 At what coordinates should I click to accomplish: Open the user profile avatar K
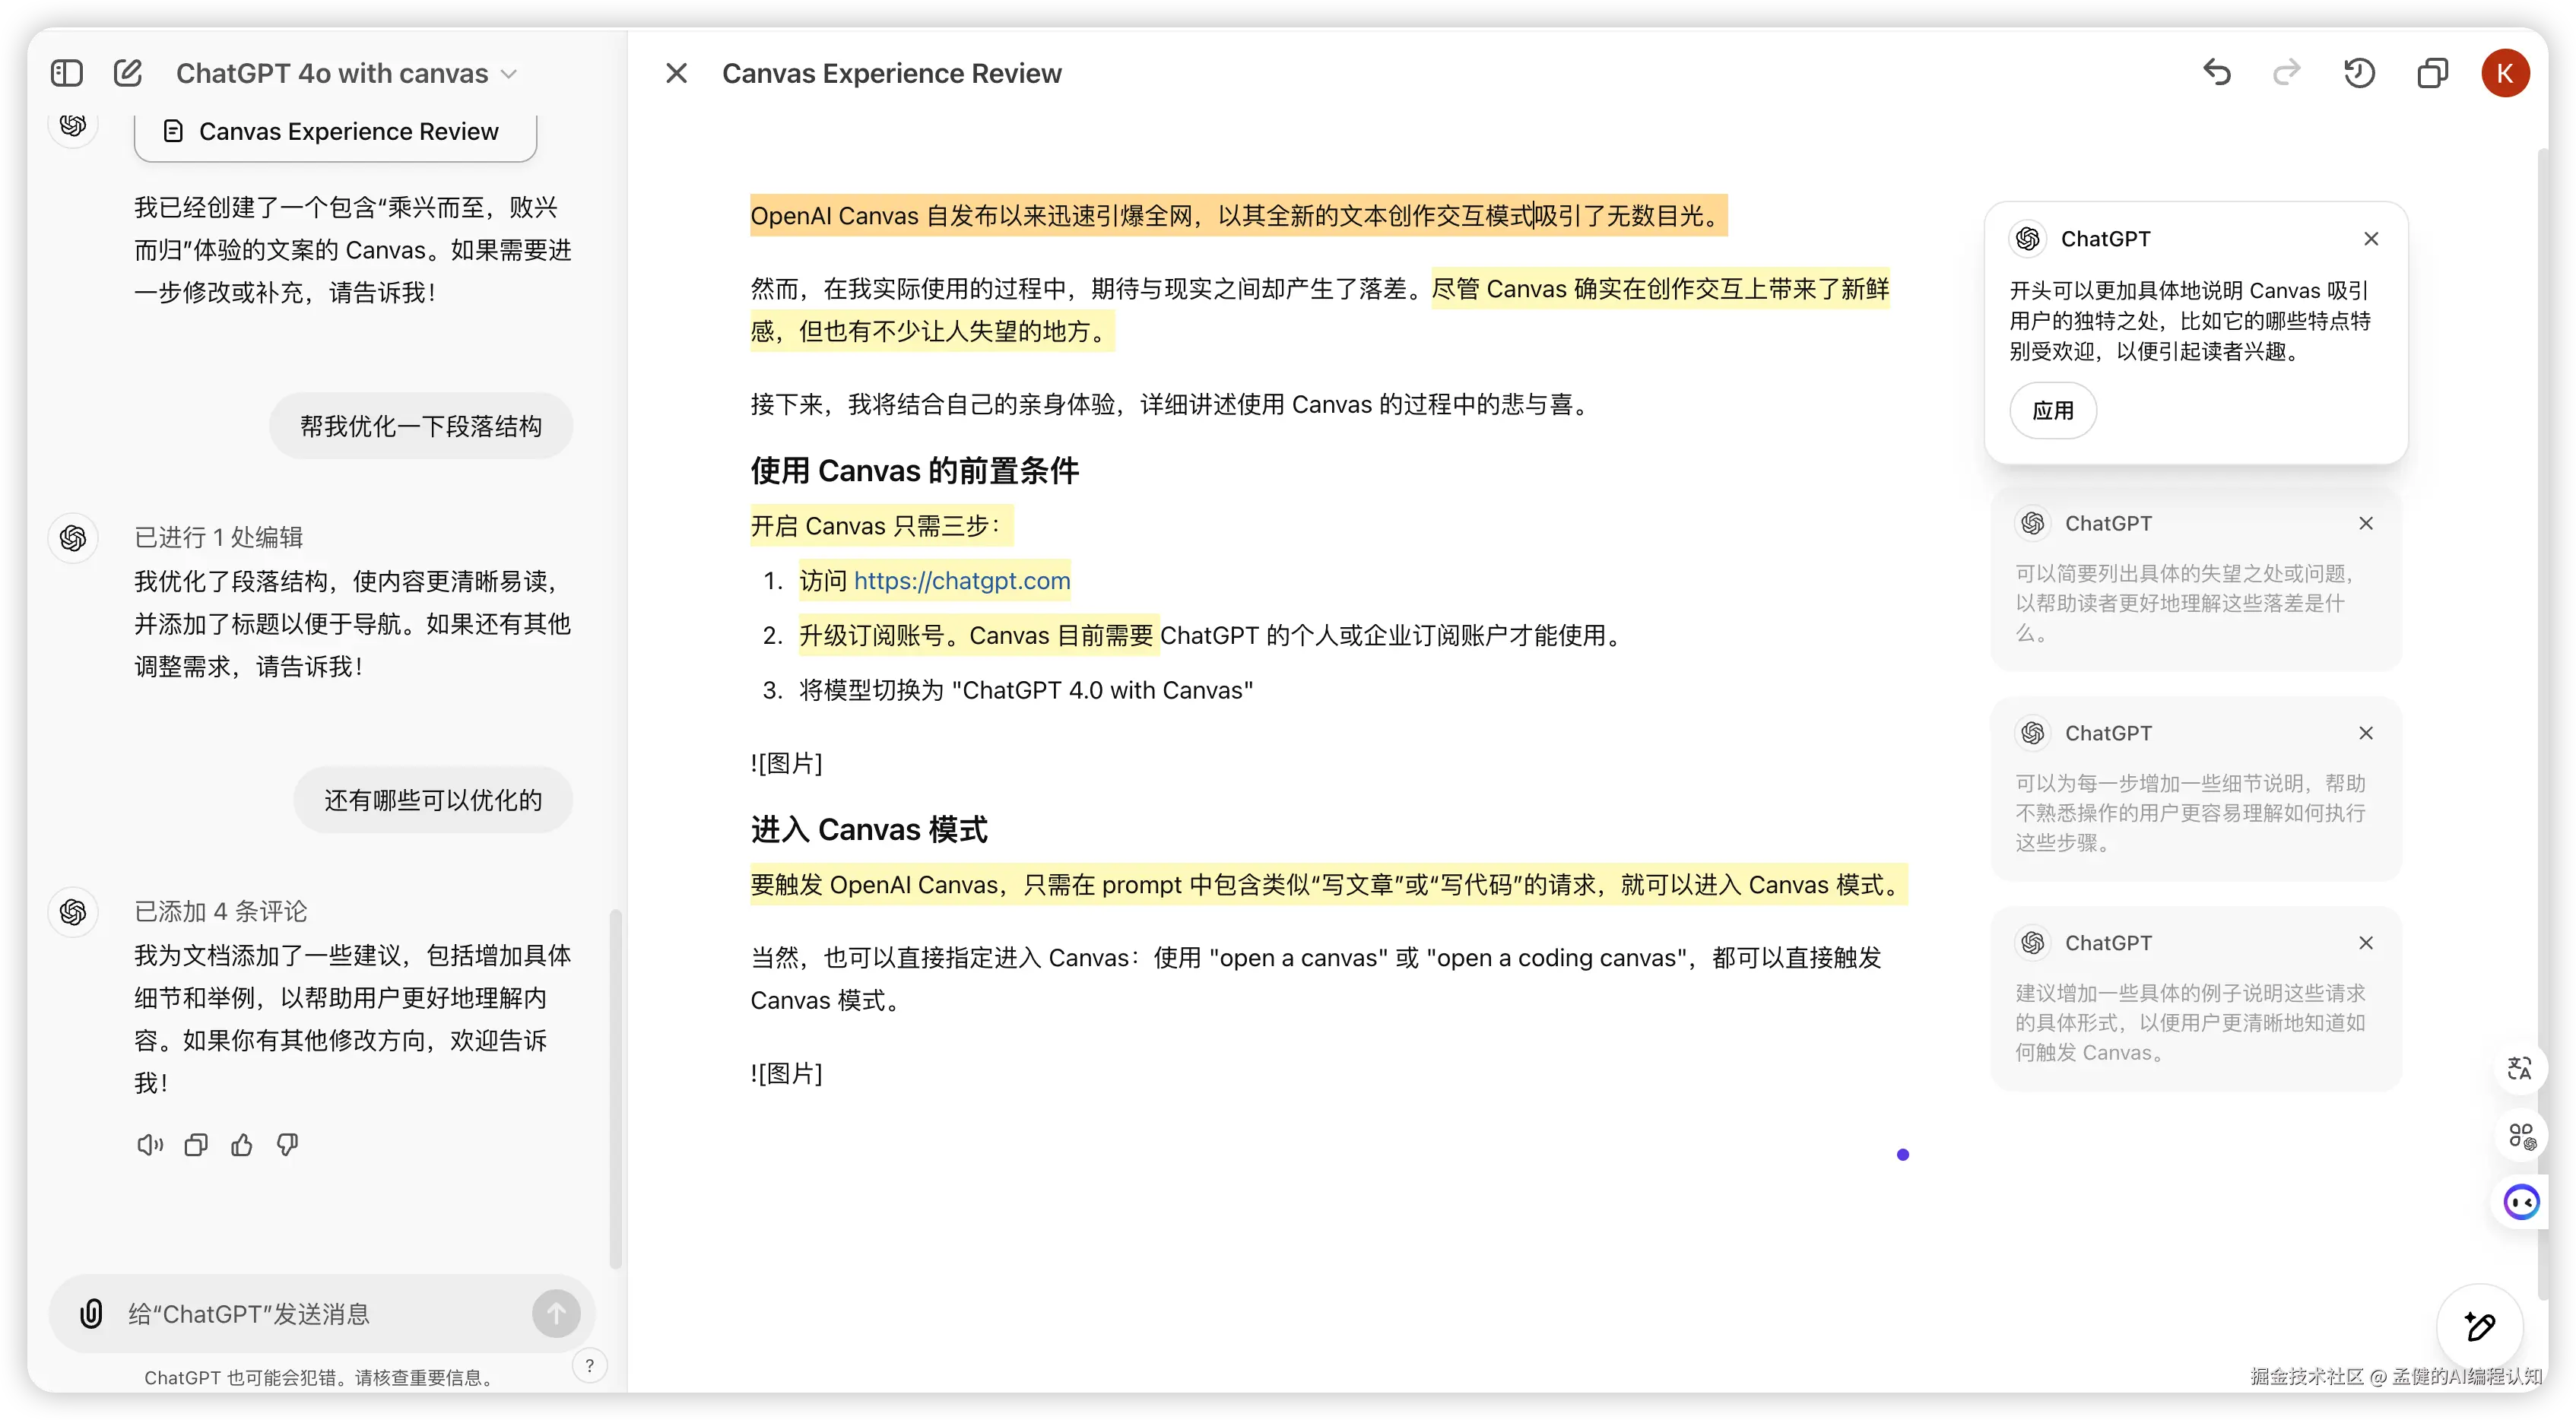click(2505, 73)
